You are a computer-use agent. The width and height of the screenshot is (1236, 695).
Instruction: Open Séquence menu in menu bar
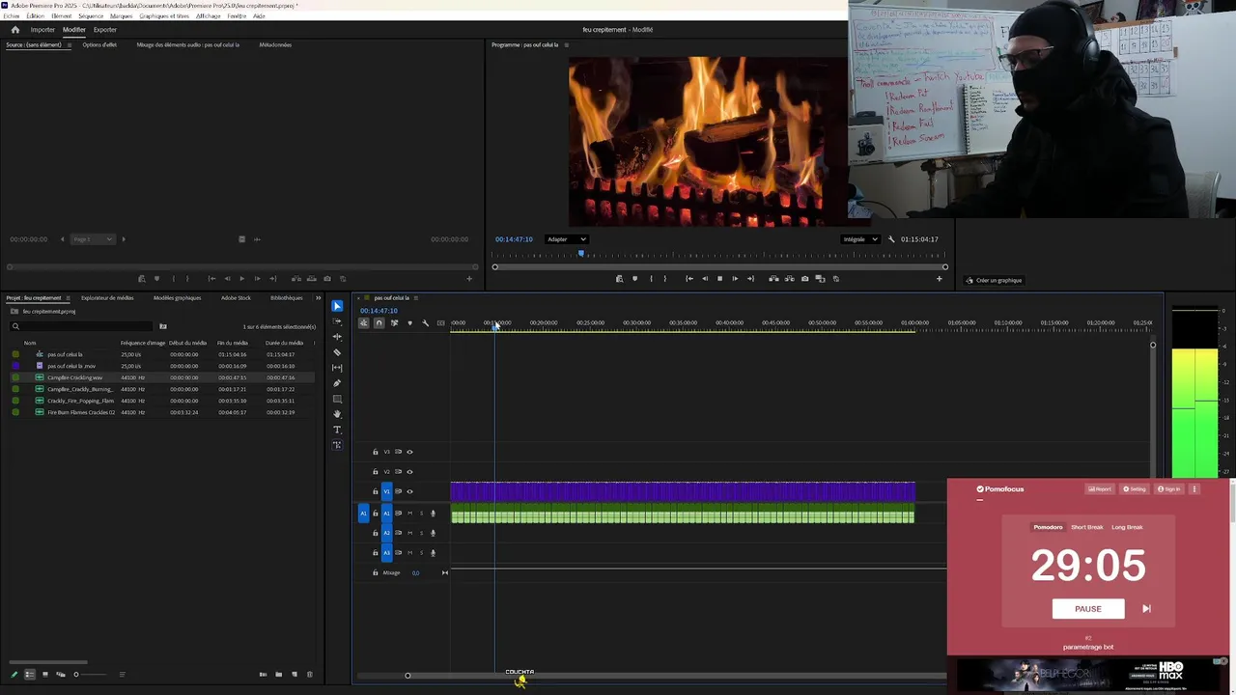[x=91, y=16]
